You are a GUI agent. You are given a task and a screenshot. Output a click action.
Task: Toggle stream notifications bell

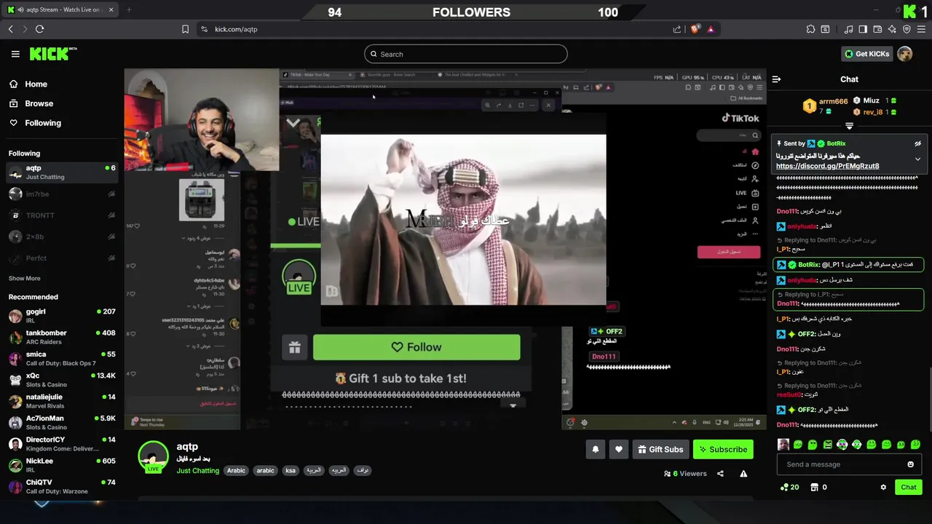595,450
